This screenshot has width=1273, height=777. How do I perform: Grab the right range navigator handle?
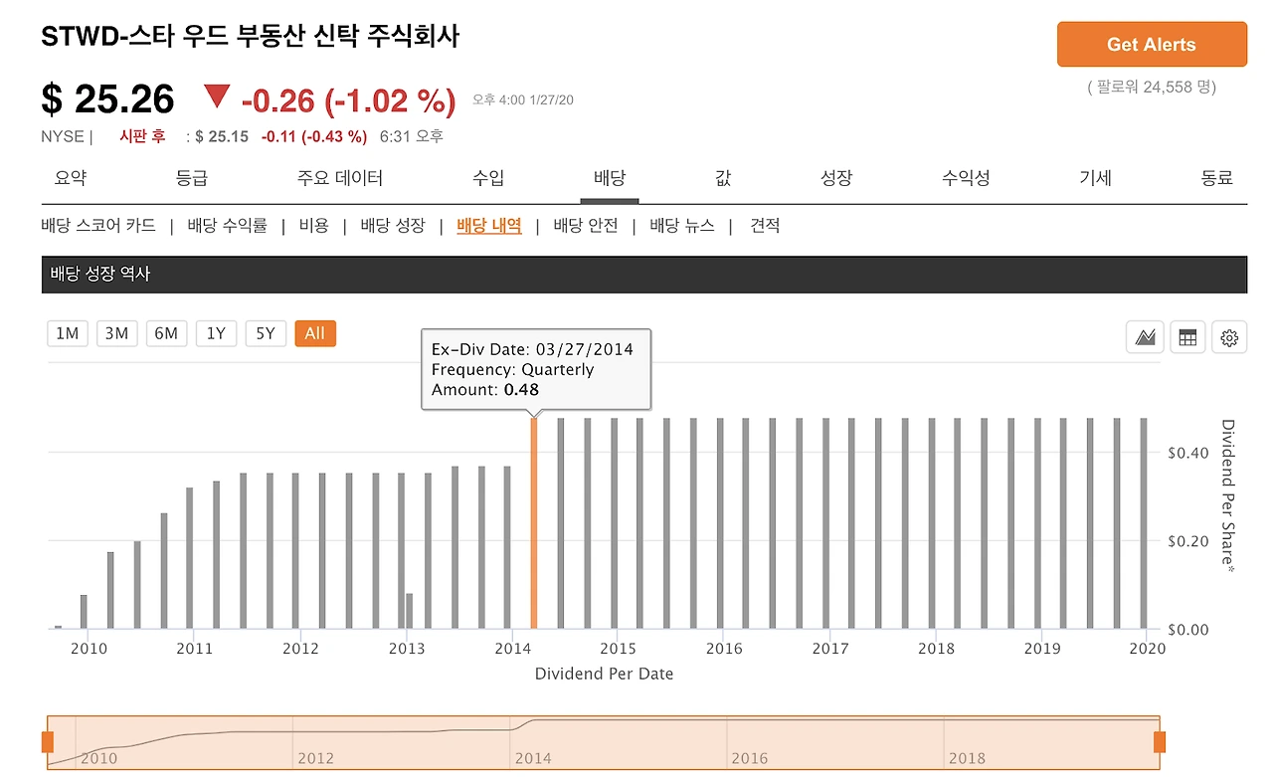[x=1159, y=742]
